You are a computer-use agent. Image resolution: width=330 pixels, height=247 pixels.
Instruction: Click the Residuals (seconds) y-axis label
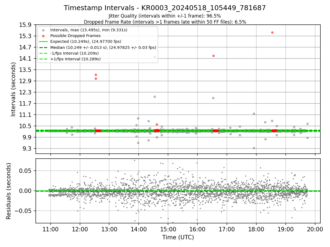point(9,191)
